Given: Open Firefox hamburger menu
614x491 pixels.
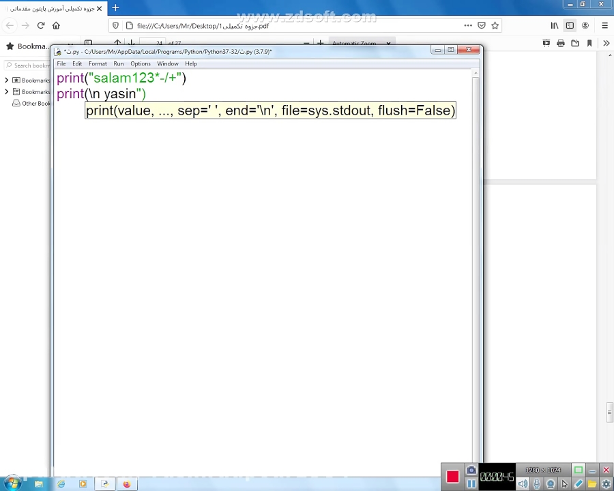Looking at the screenshot, I should 604,25.
